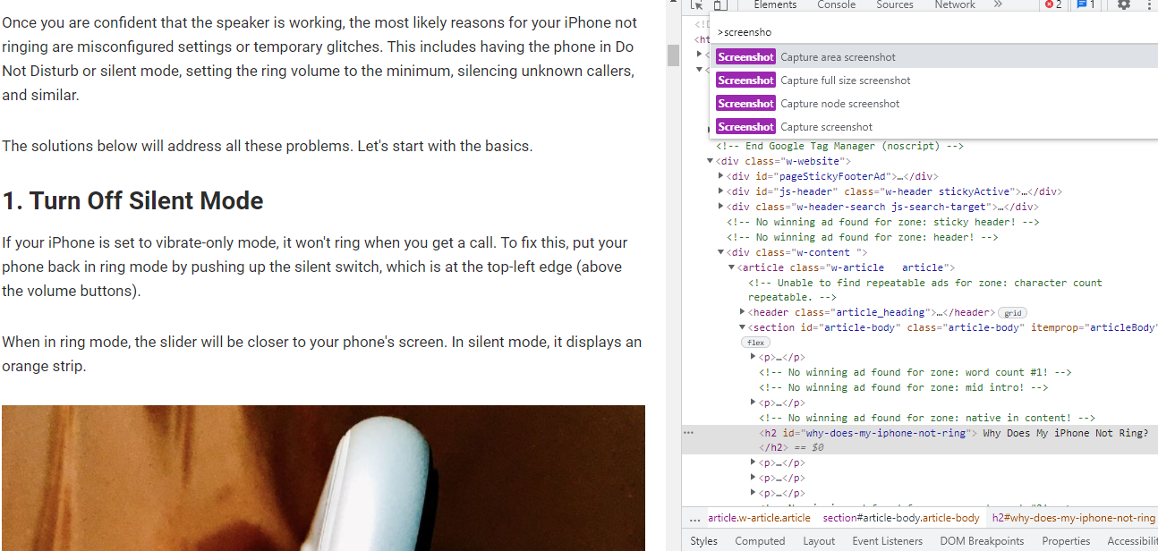Click the action dots beside the h2 node

pyautogui.click(x=687, y=432)
